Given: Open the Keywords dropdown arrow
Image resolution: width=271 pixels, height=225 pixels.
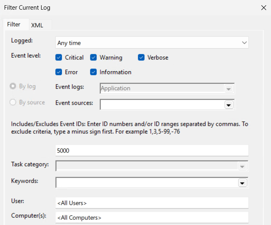Looking at the screenshot, I should 242,183.
